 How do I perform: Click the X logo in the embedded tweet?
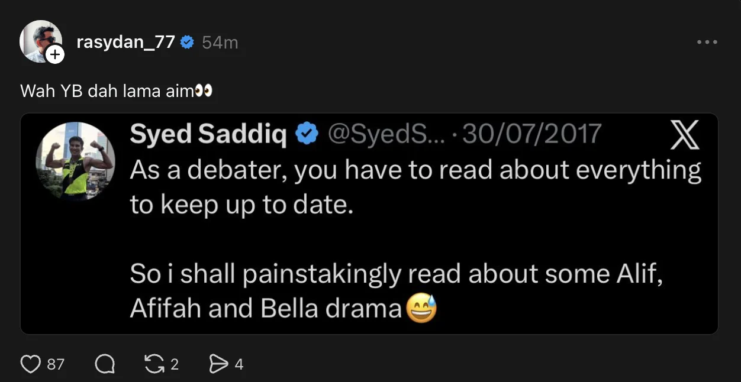click(x=685, y=135)
